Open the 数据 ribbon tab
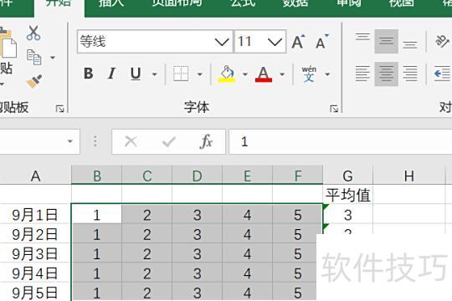Viewport: 452px width, 301px height. [295, 3]
